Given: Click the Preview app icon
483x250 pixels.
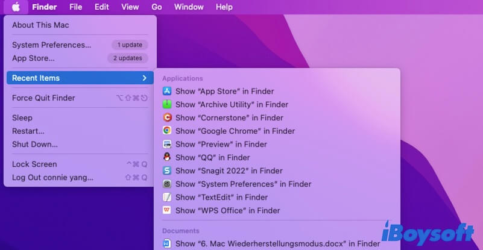Looking at the screenshot, I should coord(167,144).
